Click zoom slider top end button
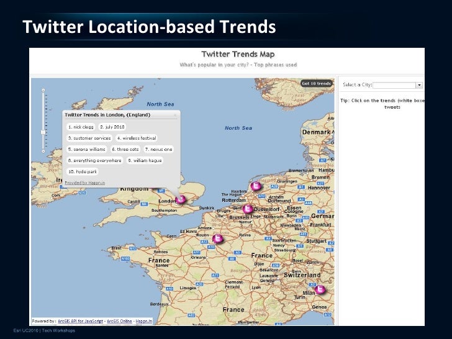Image resolution: width=452 pixels, height=339 pixels. tap(43, 90)
